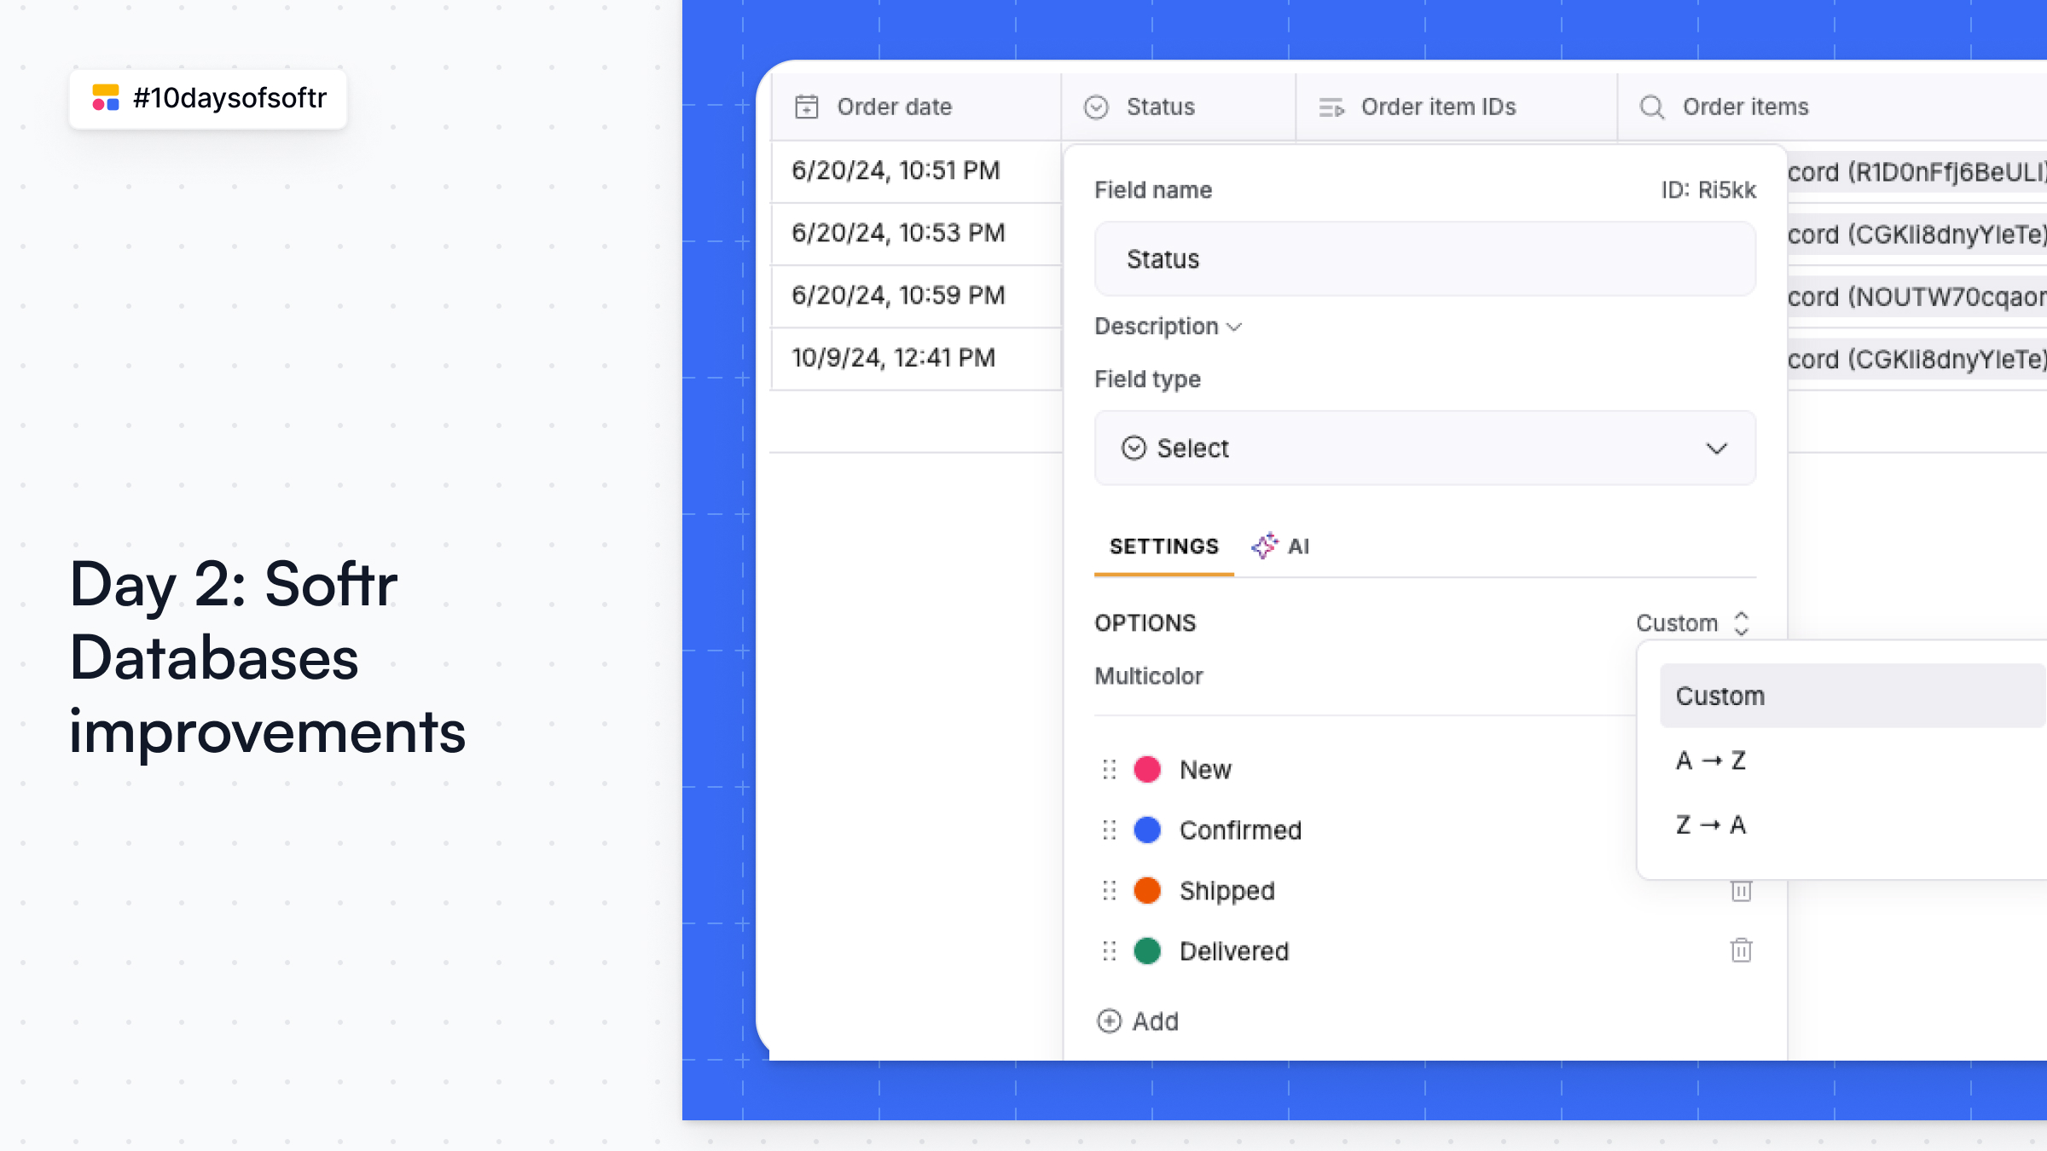The width and height of the screenshot is (2047, 1151).
Task: Pick the orange color swatch for Shipped
Action: coord(1147,891)
